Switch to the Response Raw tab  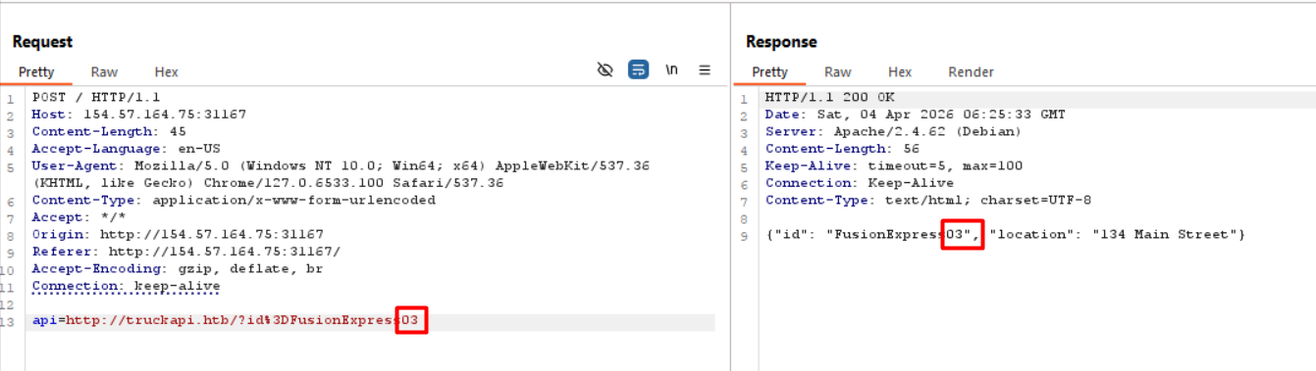point(837,71)
